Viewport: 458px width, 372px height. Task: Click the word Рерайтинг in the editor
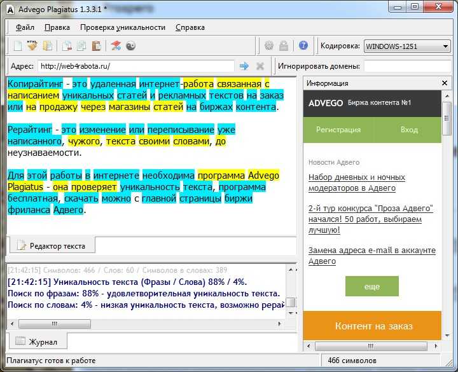click(30, 130)
